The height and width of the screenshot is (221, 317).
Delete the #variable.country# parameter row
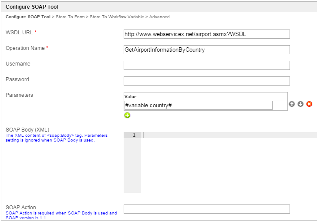[x=309, y=104]
